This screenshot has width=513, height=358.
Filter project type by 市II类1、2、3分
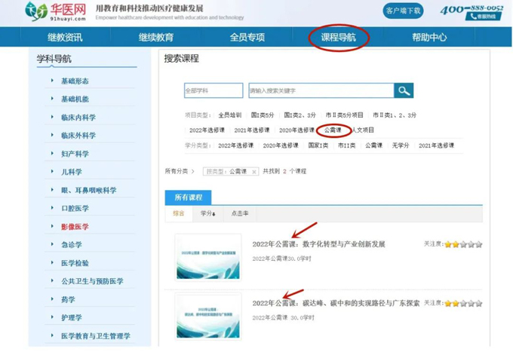pos(395,115)
